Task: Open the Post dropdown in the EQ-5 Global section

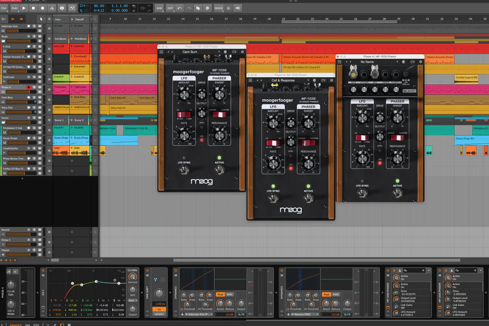Action: click(133, 301)
